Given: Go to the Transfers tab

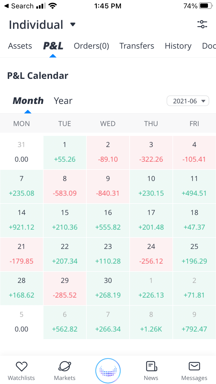Looking at the screenshot, I should (137, 46).
